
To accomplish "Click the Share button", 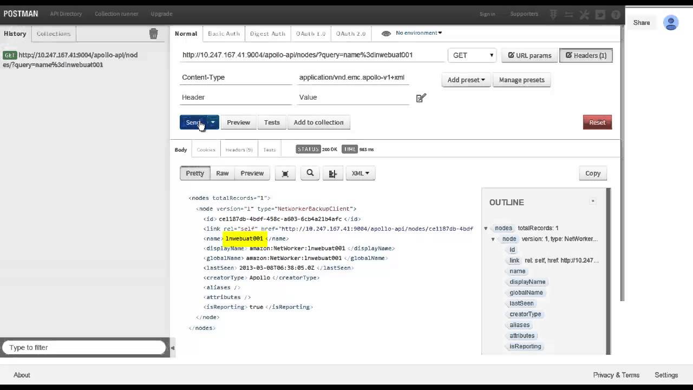I will point(642,23).
